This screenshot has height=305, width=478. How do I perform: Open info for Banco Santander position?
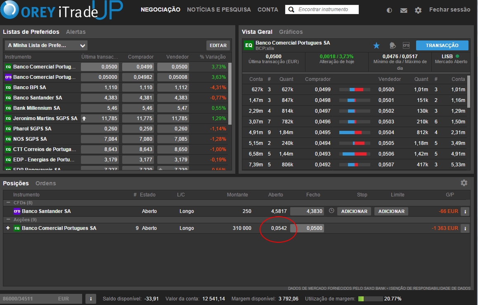pos(465,211)
